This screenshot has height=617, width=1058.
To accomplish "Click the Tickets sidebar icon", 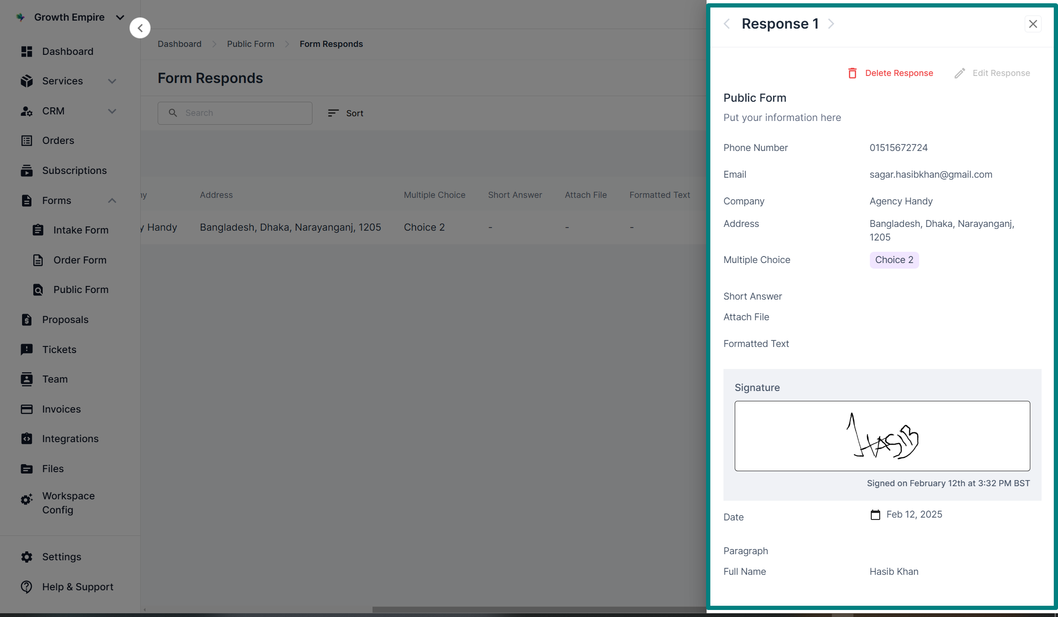I will click(27, 350).
